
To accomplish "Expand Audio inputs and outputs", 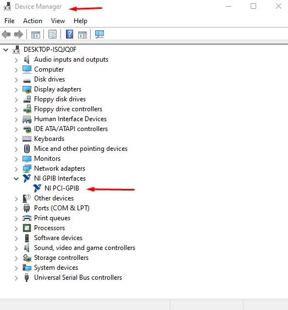I will click(16, 60).
